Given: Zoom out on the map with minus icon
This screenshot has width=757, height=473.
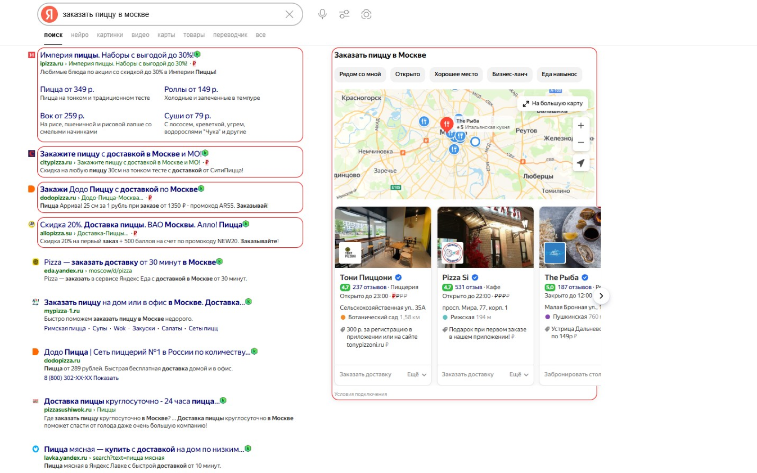Looking at the screenshot, I should pyautogui.click(x=581, y=142).
